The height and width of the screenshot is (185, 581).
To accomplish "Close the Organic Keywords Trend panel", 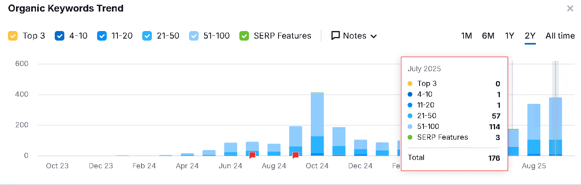I will 570,8.
